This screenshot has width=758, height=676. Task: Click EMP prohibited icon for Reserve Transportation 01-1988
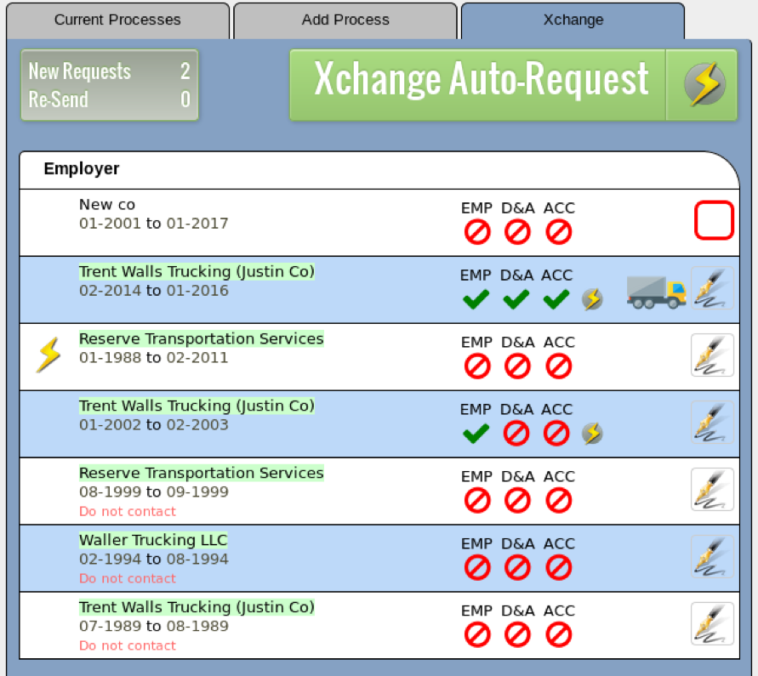[x=477, y=366]
